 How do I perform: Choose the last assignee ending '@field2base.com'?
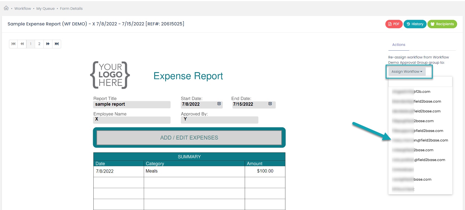tap(420, 160)
